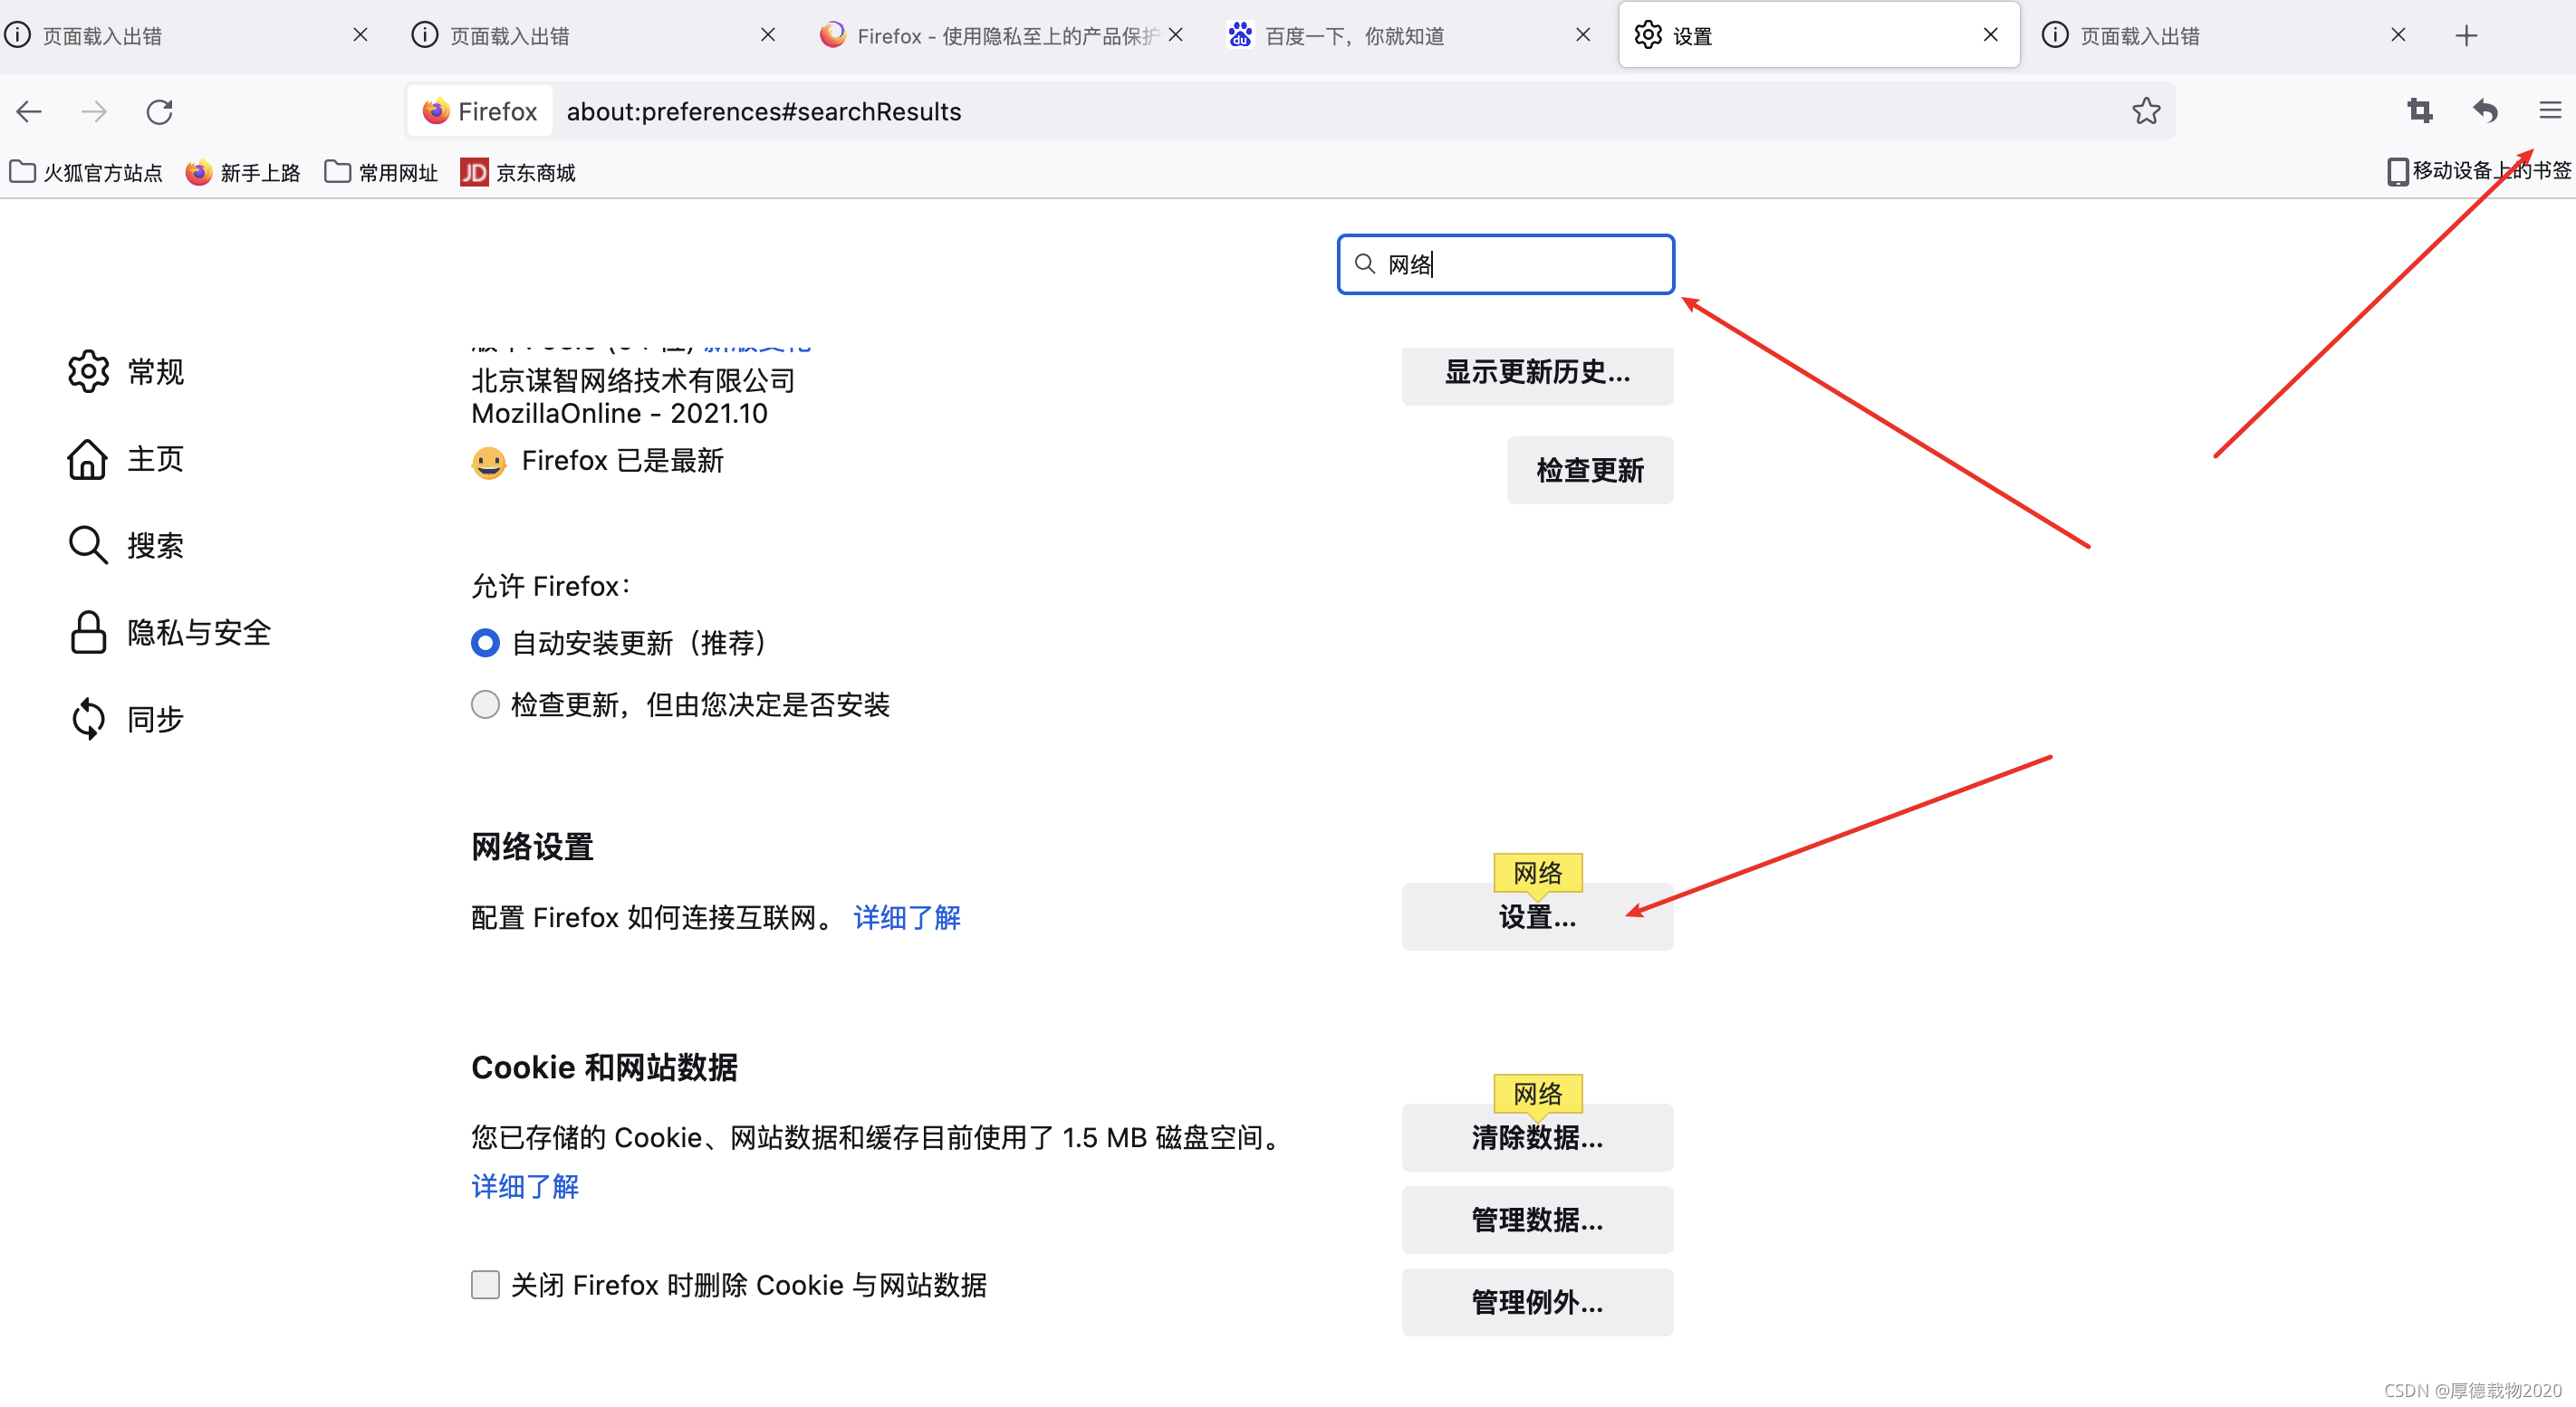The height and width of the screenshot is (1407, 2576).
Task: Bookmark this page with the star icon
Action: [2146, 111]
